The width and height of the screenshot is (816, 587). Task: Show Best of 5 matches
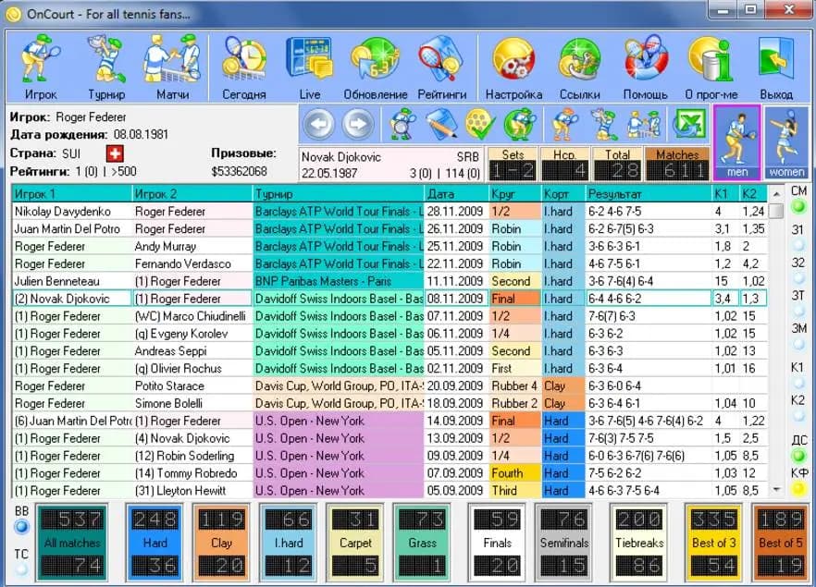[x=781, y=543]
